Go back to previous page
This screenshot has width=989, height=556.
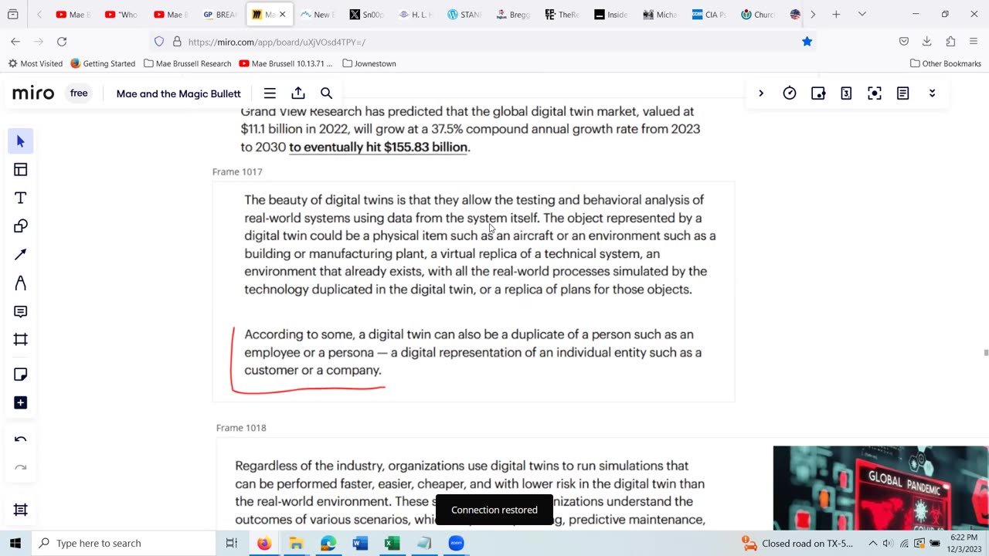15,42
